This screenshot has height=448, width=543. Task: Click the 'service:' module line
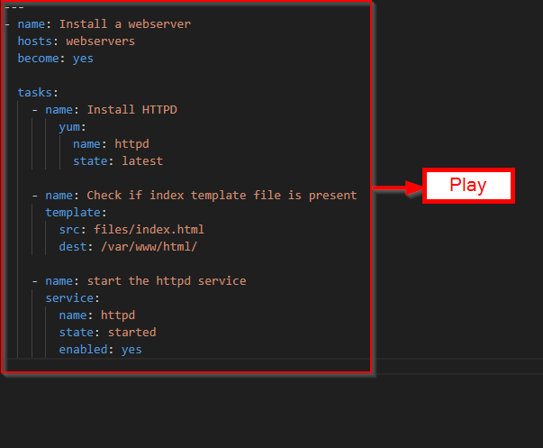(x=72, y=298)
